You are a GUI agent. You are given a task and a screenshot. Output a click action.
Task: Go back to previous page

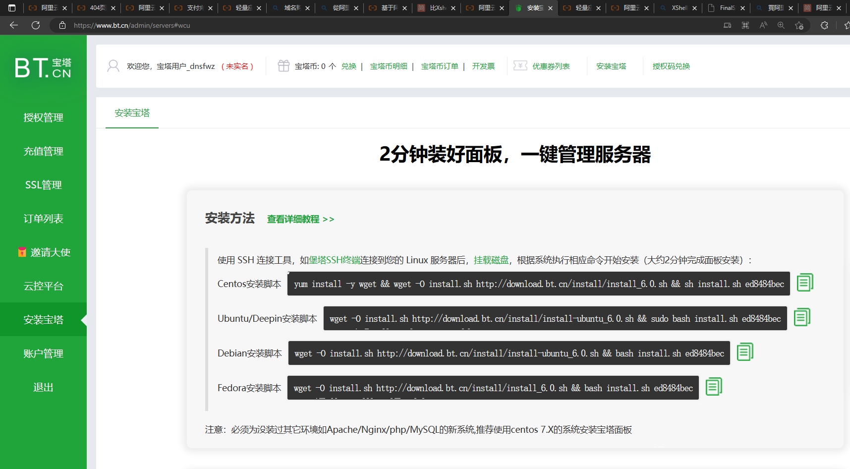(x=14, y=25)
